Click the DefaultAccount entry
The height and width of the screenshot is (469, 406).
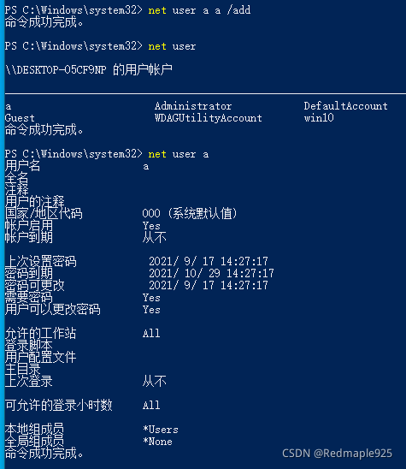pos(345,106)
